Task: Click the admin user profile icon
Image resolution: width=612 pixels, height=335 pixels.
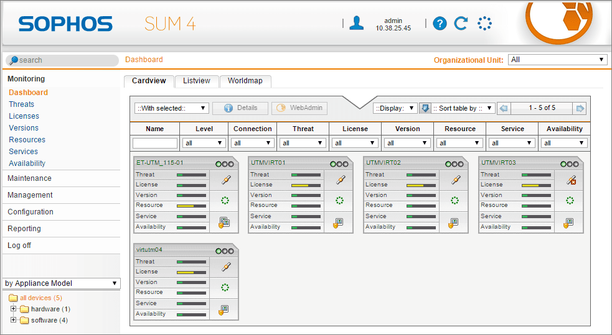Action: pyautogui.click(x=356, y=23)
